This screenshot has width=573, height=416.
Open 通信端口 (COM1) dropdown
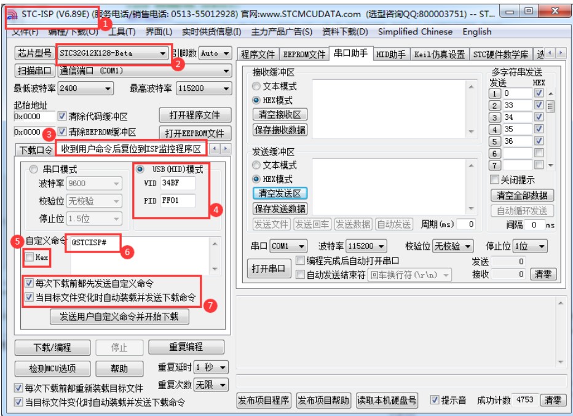pyautogui.click(x=144, y=71)
